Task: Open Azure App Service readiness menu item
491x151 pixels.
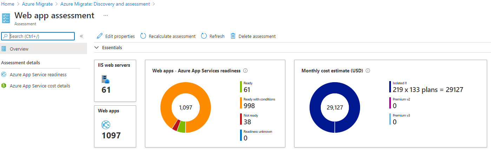Action: tap(38, 74)
